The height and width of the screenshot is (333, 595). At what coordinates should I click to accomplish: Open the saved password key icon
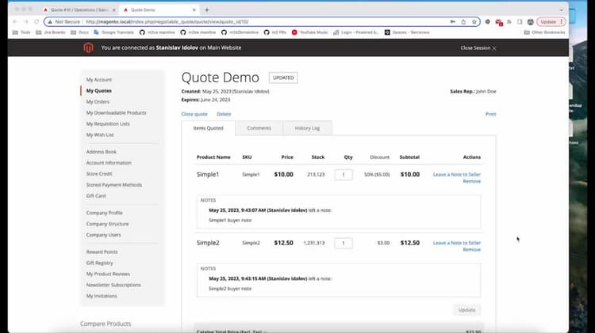[x=453, y=22]
